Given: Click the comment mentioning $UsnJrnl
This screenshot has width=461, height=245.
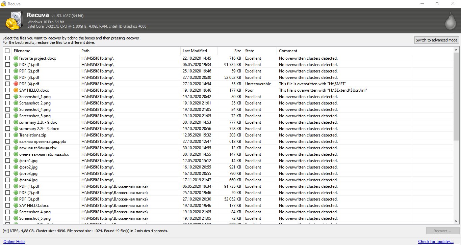Looking at the screenshot, I should pos(323,90).
